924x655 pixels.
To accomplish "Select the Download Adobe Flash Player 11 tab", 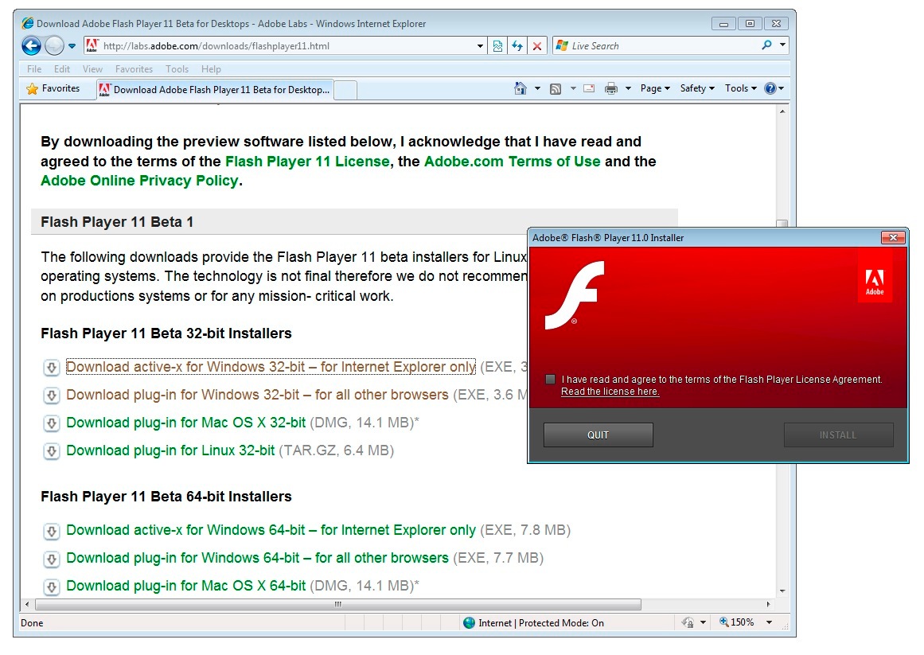I will coord(216,89).
